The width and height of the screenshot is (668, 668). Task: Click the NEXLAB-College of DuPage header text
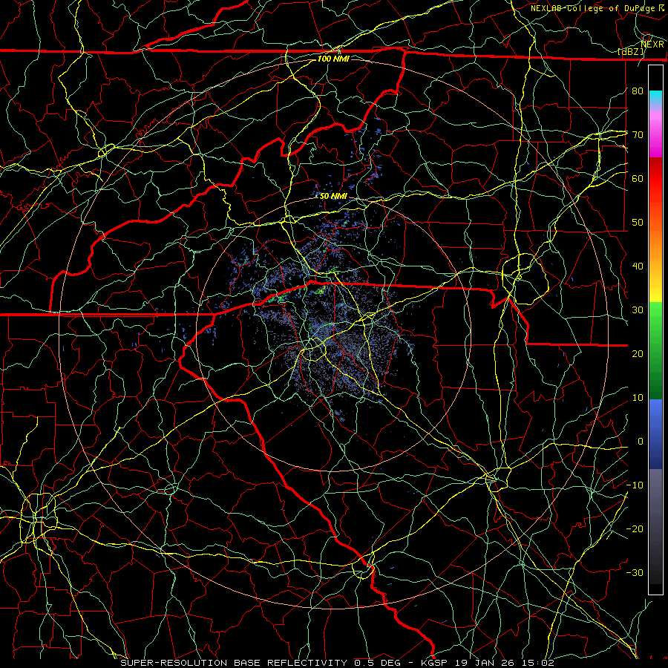(x=592, y=8)
